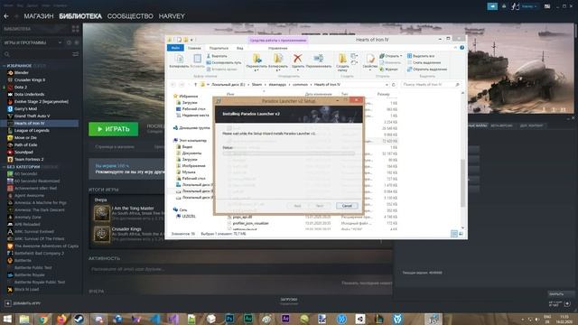This screenshot has height=325, width=578.
Task: Open the Открыть dropdown in ribbon
Action: 391,56
